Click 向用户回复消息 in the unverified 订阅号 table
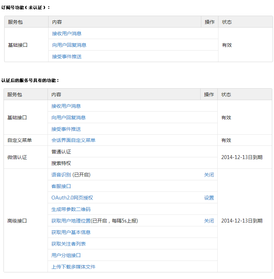 coord(69,45)
